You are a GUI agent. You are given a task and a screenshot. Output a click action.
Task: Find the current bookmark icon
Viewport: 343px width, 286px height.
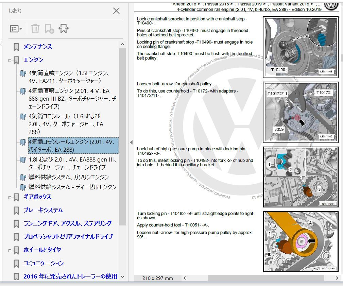click(x=64, y=29)
